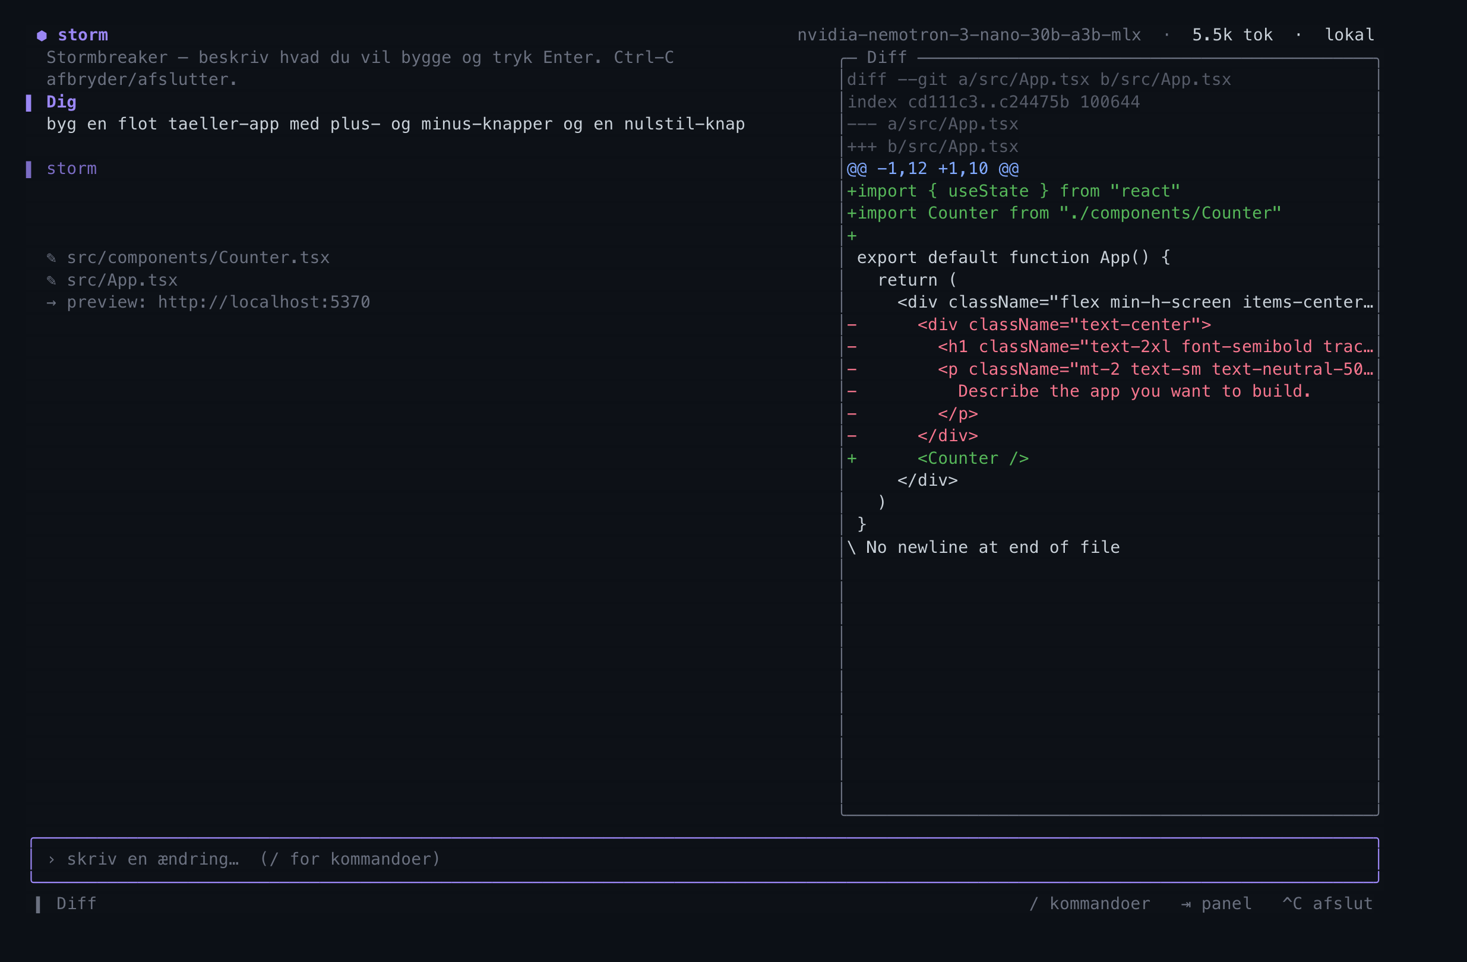Select the src/App.tsx edited file entry
Screen dimensions: 1467x962
click(122, 280)
